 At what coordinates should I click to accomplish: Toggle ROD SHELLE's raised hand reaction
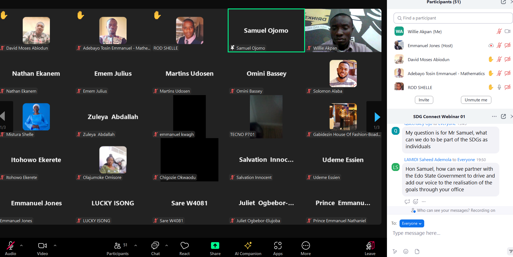(491, 87)
